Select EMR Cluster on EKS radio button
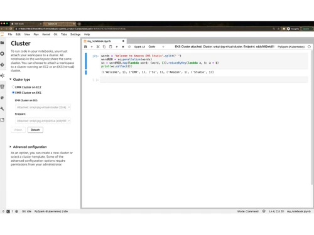The image size is (314, 235). (13, 93)
